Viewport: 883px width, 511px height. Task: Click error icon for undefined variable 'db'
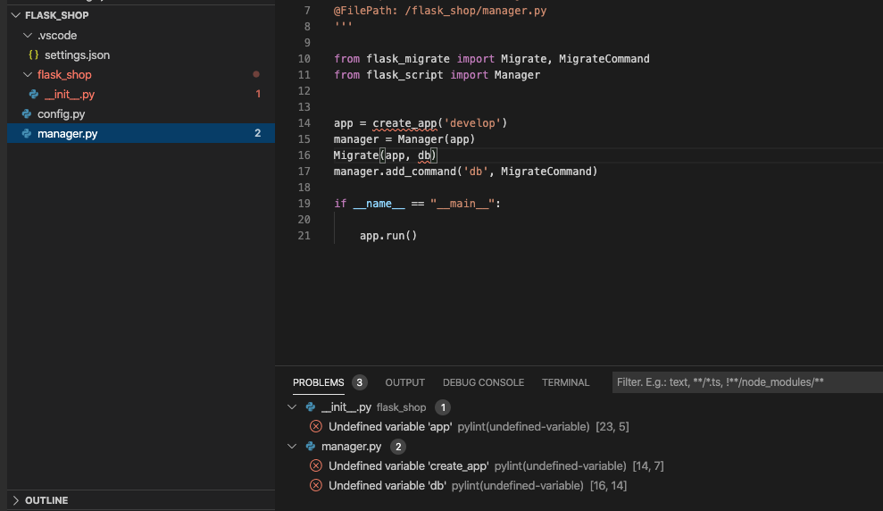(x=316, y=485)
